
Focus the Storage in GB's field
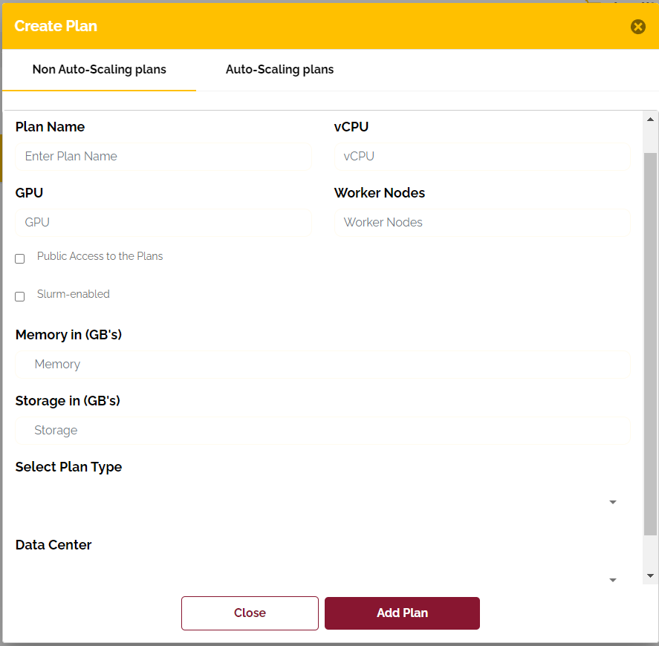point(322,431)
